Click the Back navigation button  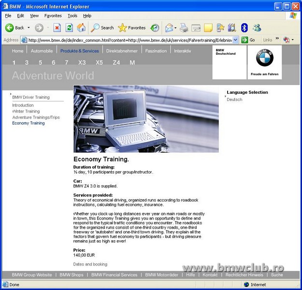(x=14, y=28)
